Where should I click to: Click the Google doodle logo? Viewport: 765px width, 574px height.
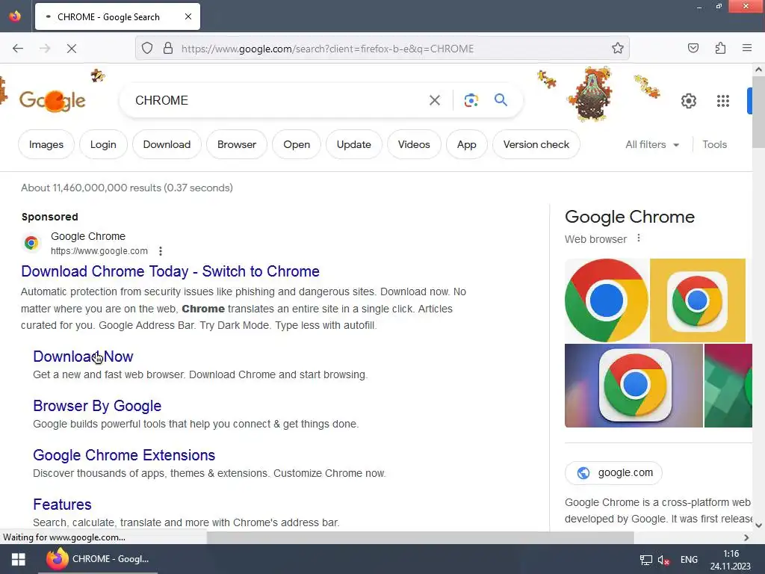click(52, 101)
